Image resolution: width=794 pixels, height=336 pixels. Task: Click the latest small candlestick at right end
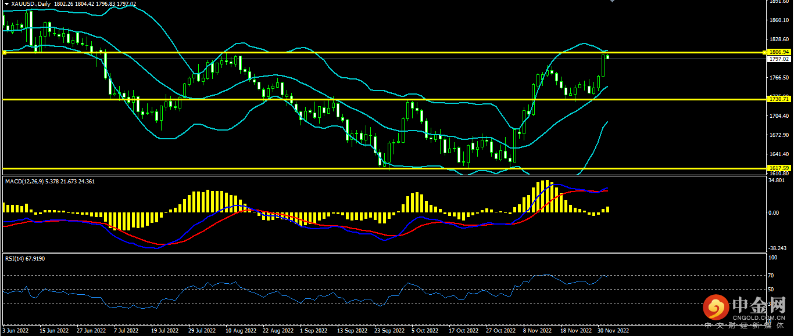607,56
